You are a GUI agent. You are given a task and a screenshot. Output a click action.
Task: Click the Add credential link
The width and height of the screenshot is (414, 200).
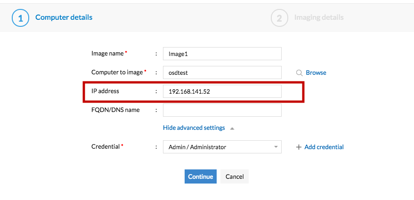coord(324,147)
